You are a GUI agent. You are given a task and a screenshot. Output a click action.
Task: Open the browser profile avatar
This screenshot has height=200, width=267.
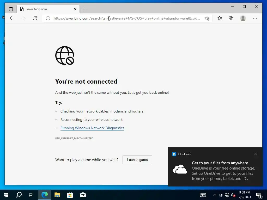(243, 18)
